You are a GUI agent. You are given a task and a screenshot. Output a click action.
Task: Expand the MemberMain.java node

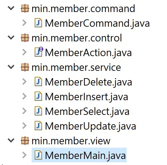coord(24,155)
